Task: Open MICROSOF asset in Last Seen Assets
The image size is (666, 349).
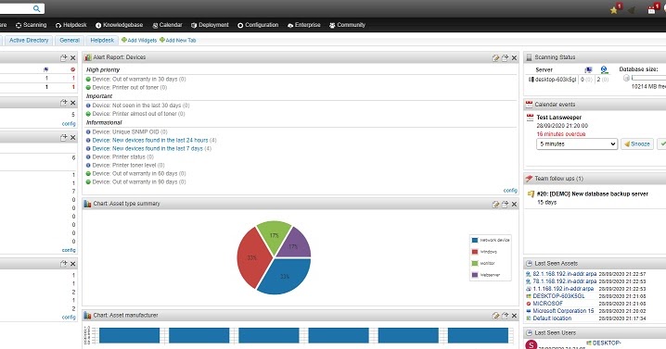Action: pos(547,304)
